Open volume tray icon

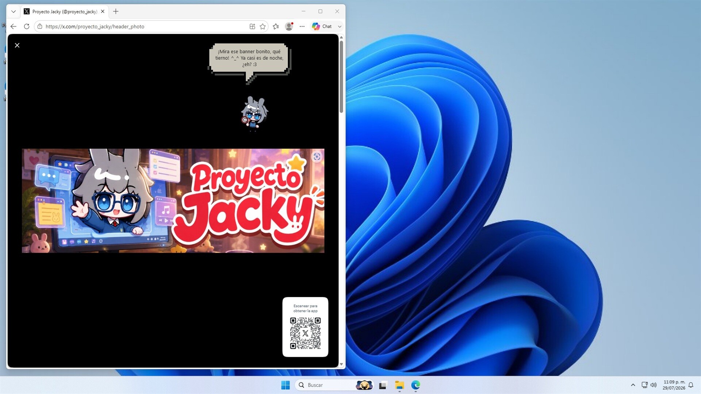tap(654, 385)
